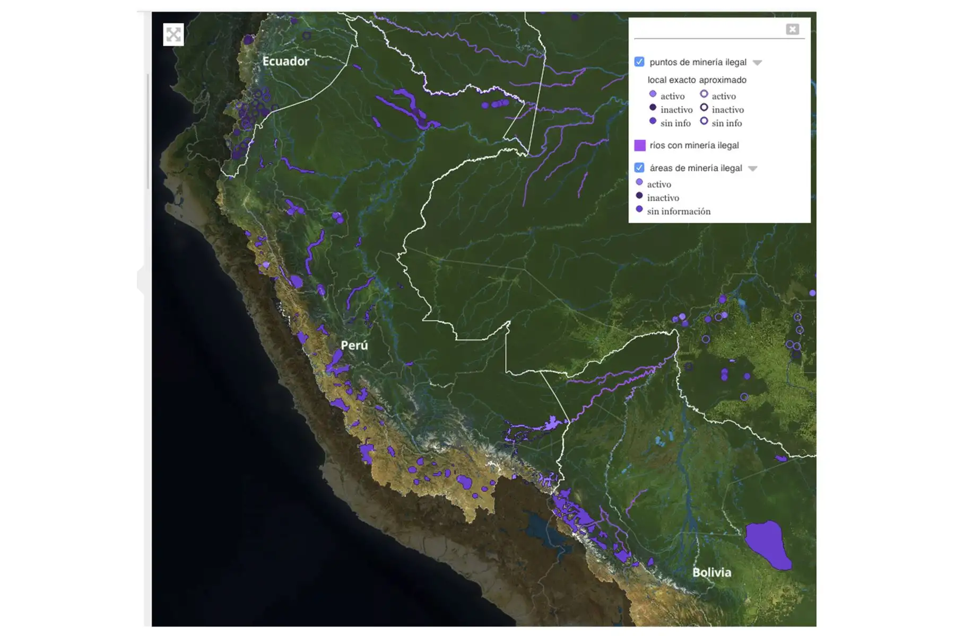
Task: Click 'local exacto aproximado' header text
Action: pyautogui.click(x=697, y=80)
